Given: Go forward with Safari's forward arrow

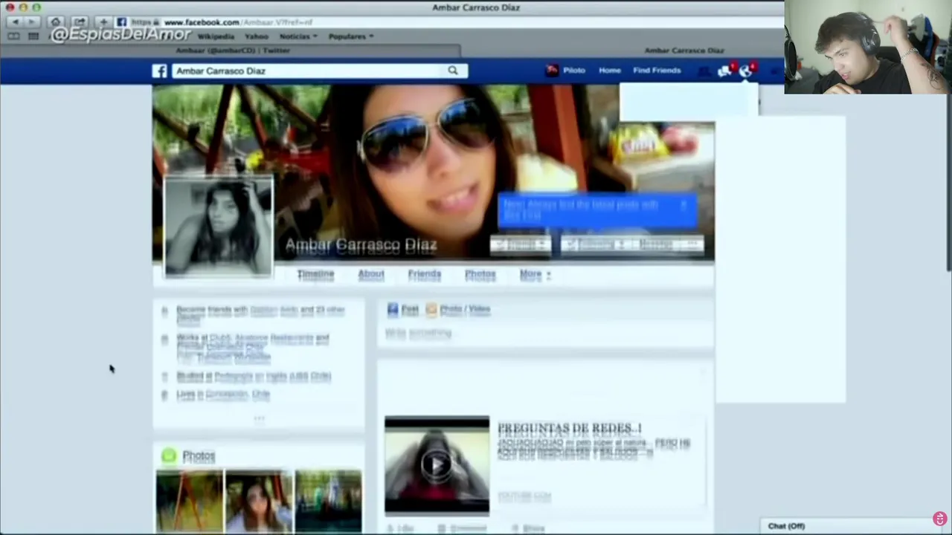Looking at the screenshot, I should tap(31, 22).
